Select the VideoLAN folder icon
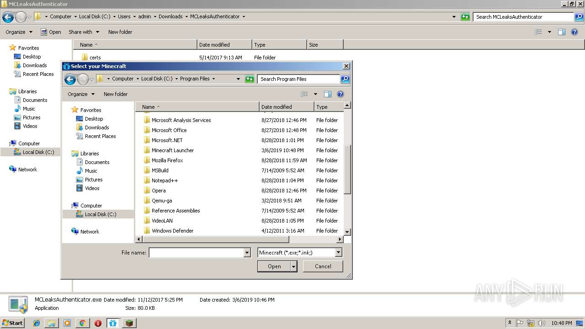585x329 pixels. (x=147, y=221)
